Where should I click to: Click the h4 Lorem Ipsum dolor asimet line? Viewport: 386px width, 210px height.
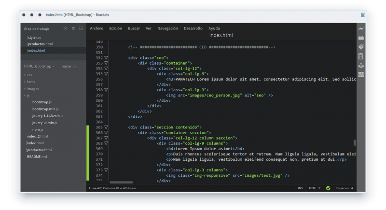pyautogui.click(x=205, y=149)
